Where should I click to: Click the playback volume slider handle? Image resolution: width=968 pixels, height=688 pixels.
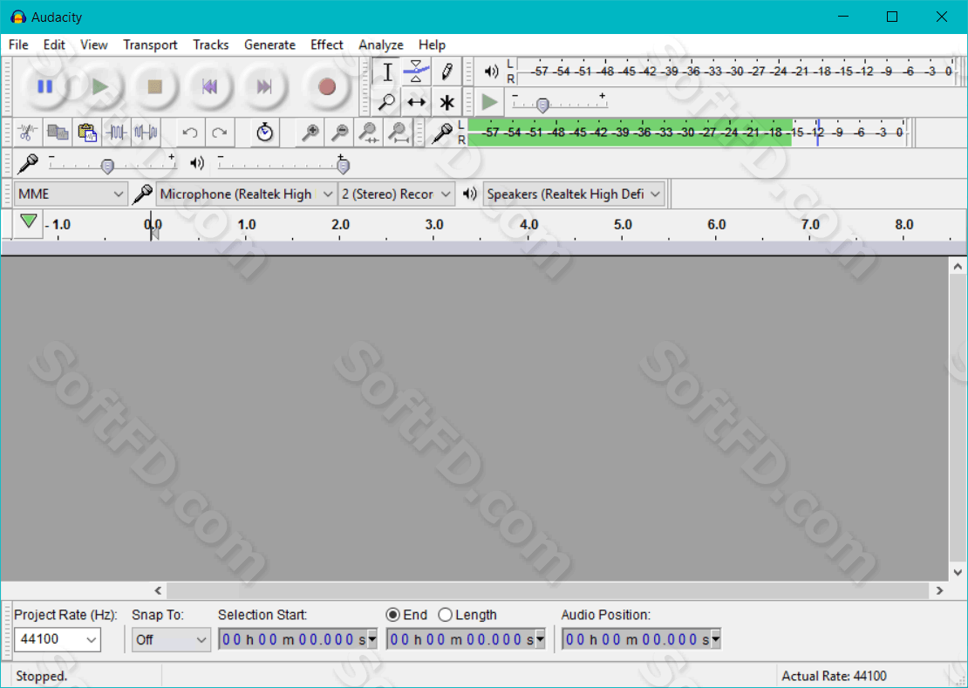coord(344,166)
